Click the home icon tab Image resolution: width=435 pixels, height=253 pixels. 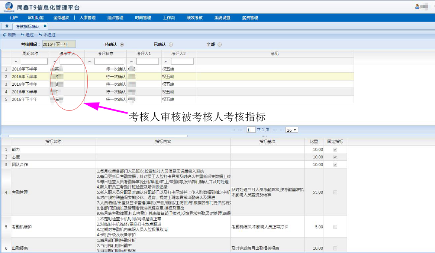pos(7,26)
